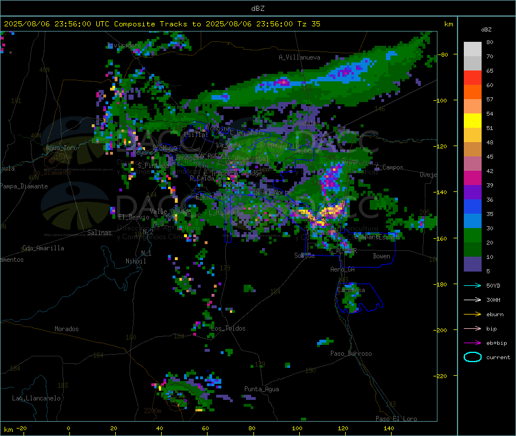Pick the purple swatch in the dBZ scale
The image size is (516, 436).
point(472,193)
